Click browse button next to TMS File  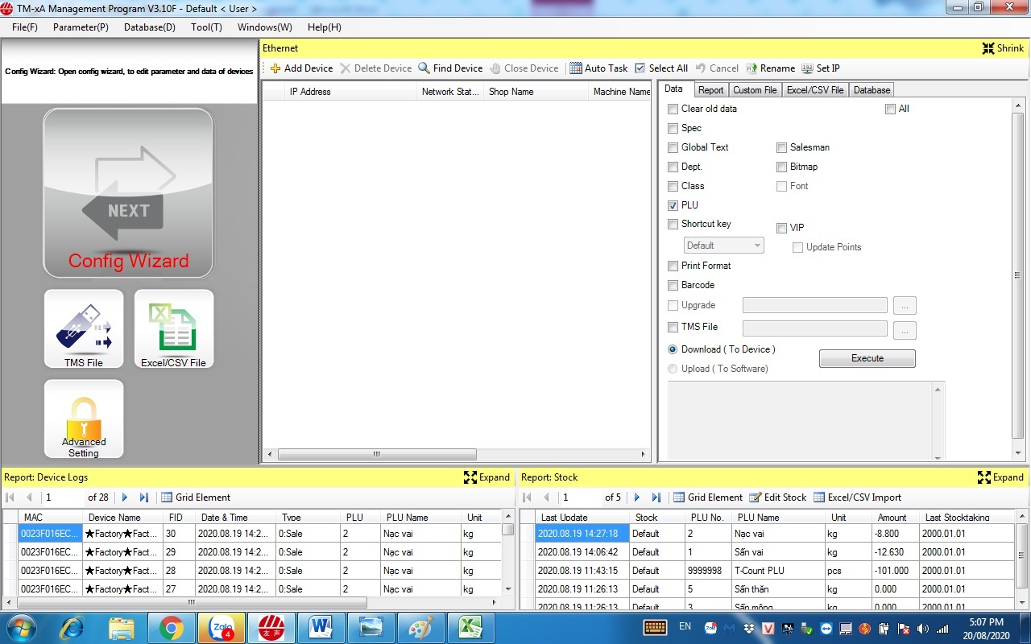pyautogui.click(x=905, y=329)
